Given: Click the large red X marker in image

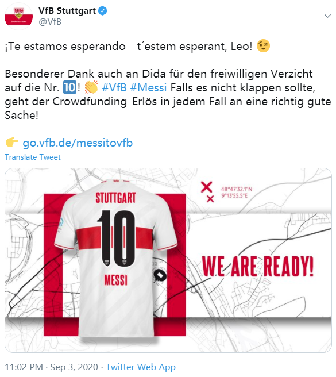Looking at the screenshot, I should pyautogui.click(x=206, y=187).
